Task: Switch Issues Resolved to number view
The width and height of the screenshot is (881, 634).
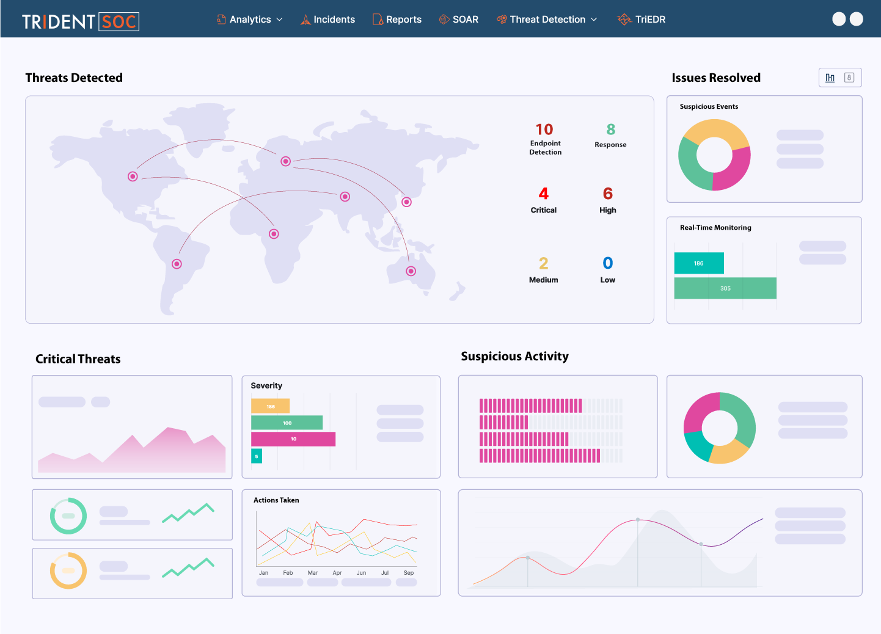Action: coord(849,78)
